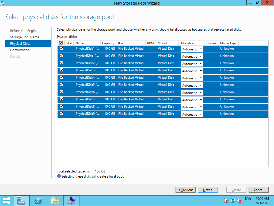Open Server Manager from the taskbar
Image resolution: width=274 pixels, height=206 pixels.
point(21,200)
